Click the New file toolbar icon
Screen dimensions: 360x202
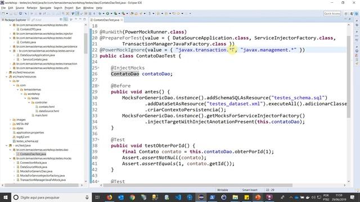coord(3,13)
